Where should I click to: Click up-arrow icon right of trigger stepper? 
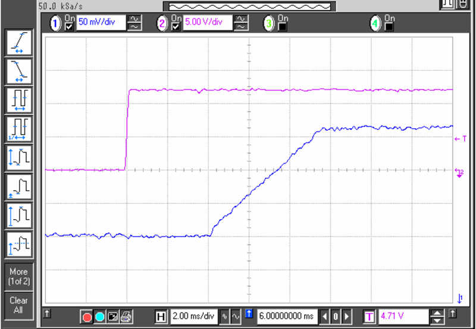(x=452, y=313)
